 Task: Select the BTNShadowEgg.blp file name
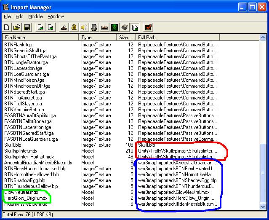tap(25, 180)
